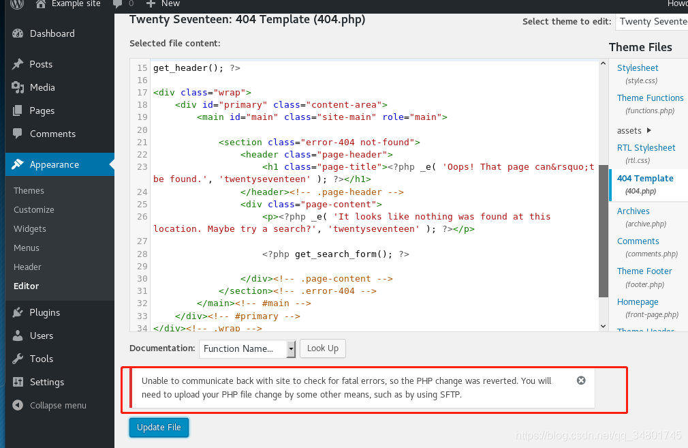Open the Function Name documentation dropdown
This screenshot has width=688, height=448.
pyautogui.click(x=247, y=348)
